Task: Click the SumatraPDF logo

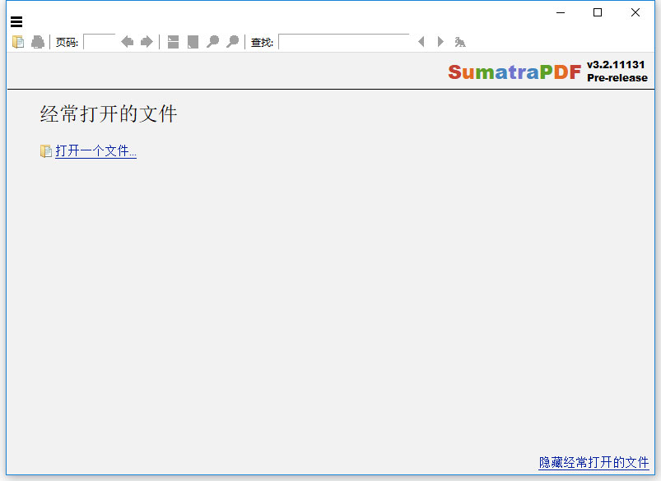Action: pos(514,72)
